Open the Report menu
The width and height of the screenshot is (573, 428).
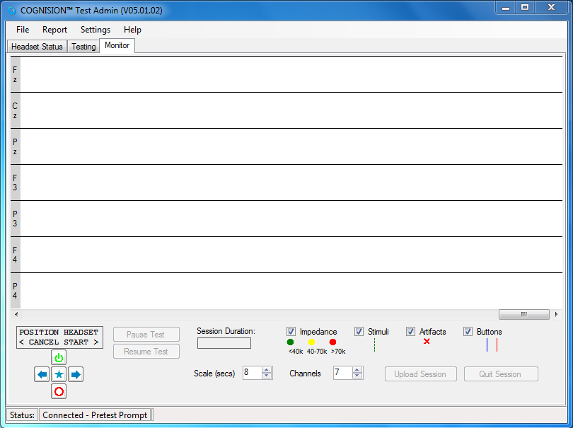54,30
